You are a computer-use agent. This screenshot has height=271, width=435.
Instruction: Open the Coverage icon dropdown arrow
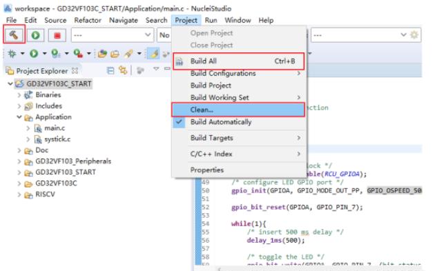tap(66, 54)
